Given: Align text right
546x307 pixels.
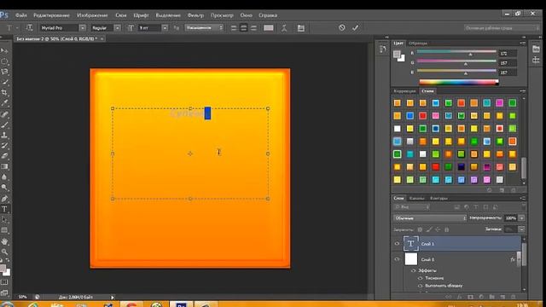Looking at the screenshot, I should click(253, 28).
